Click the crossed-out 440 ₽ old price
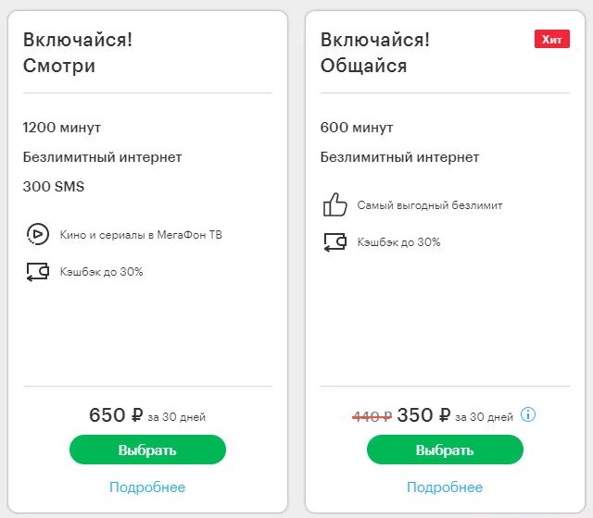 point(372,416)
